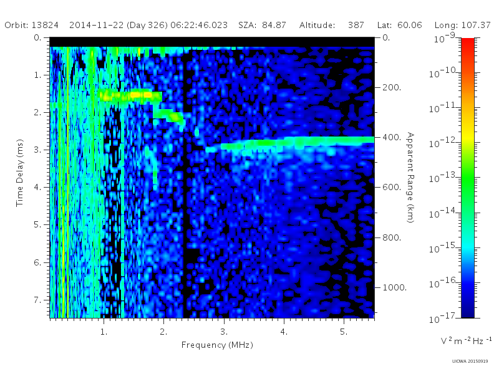Screen dimensions: 499x374
Task: Click the 'V² m⁻² Hz⁻¹' units label
Action: coord(466,341)
